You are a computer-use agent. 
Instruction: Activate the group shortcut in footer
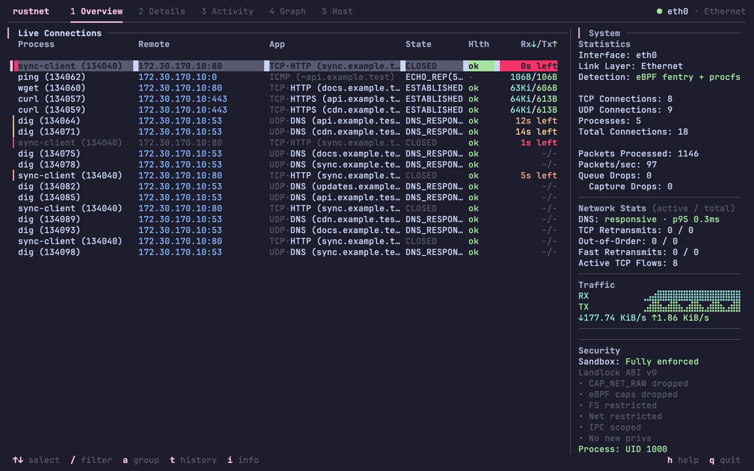coord(141,460)
